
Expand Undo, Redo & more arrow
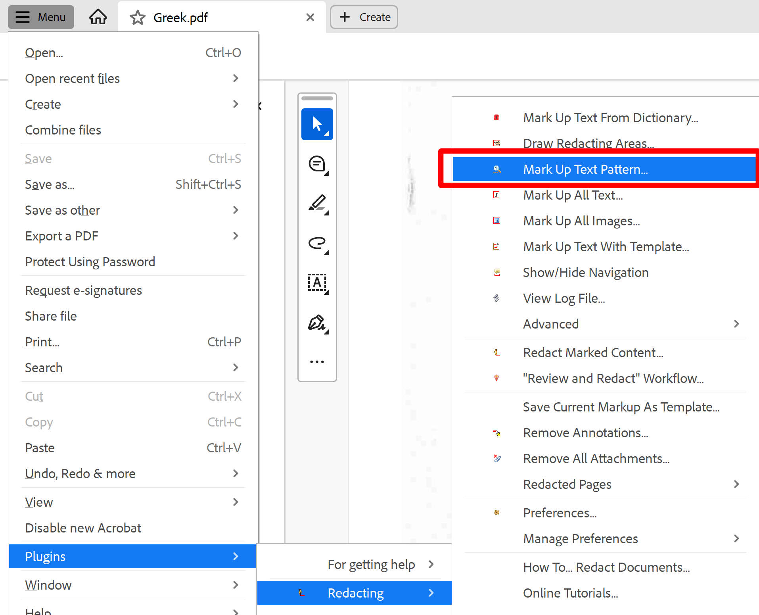pyautogui.click(x=236, y=473)
